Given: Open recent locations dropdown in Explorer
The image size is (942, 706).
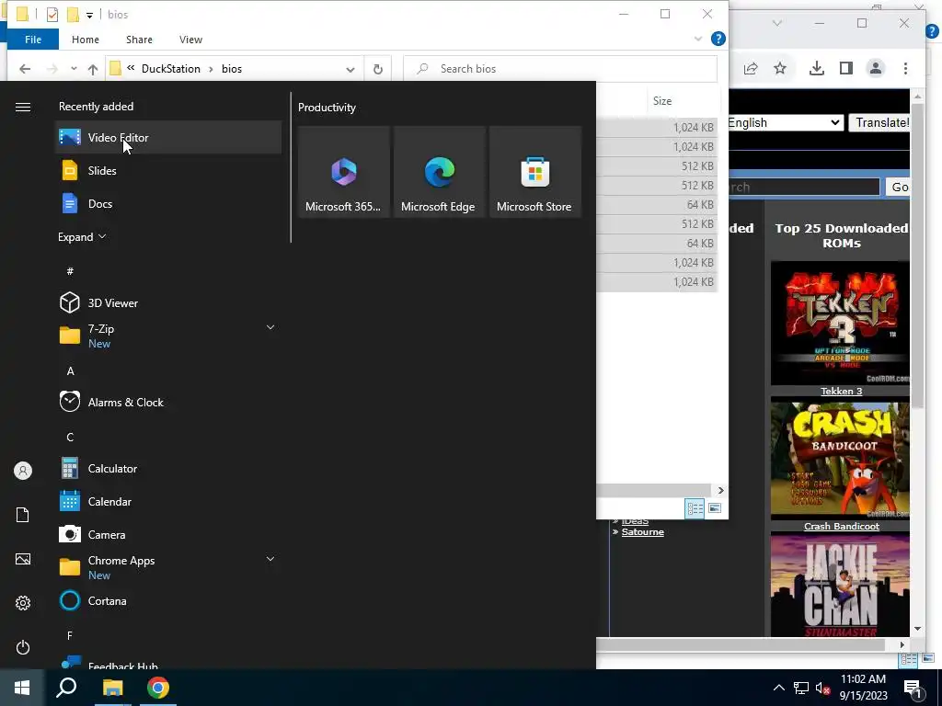Looking at the screenshot, I should coord(74,68).
